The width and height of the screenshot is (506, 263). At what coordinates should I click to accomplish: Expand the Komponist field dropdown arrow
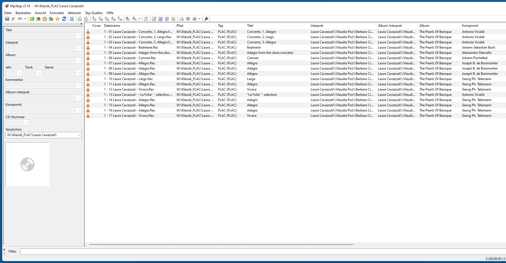point(79,110)
